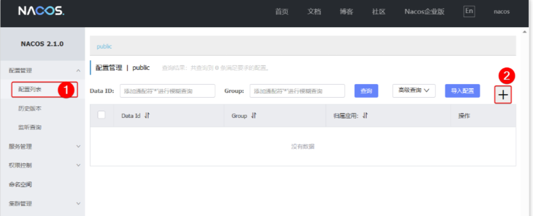The height and width of the screenshot is (216, 533).
Task: Select the public namespace tab
Action: point(104,46)
